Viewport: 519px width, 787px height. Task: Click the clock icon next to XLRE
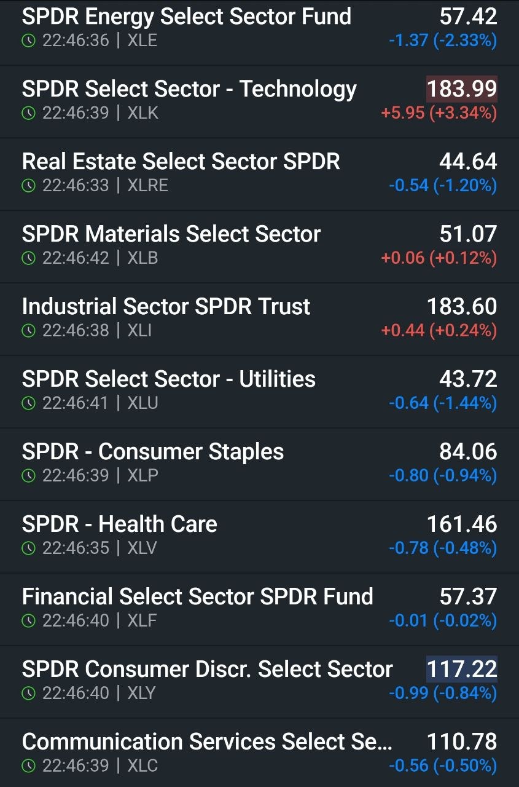[28, 186]
